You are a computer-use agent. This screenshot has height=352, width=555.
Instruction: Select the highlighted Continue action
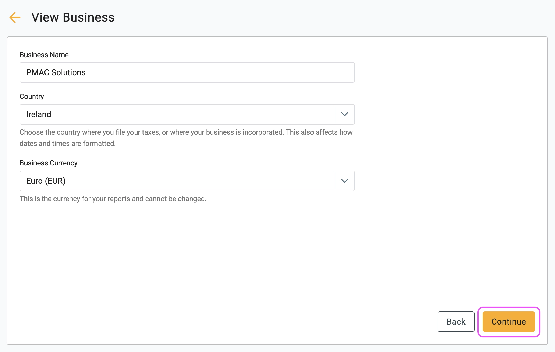508,321
